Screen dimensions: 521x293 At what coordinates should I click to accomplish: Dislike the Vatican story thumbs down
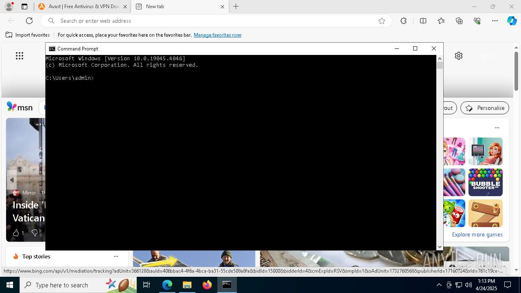click(35, 233)
